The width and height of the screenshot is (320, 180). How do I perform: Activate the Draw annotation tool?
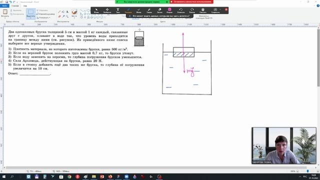(x=128, y=10)
